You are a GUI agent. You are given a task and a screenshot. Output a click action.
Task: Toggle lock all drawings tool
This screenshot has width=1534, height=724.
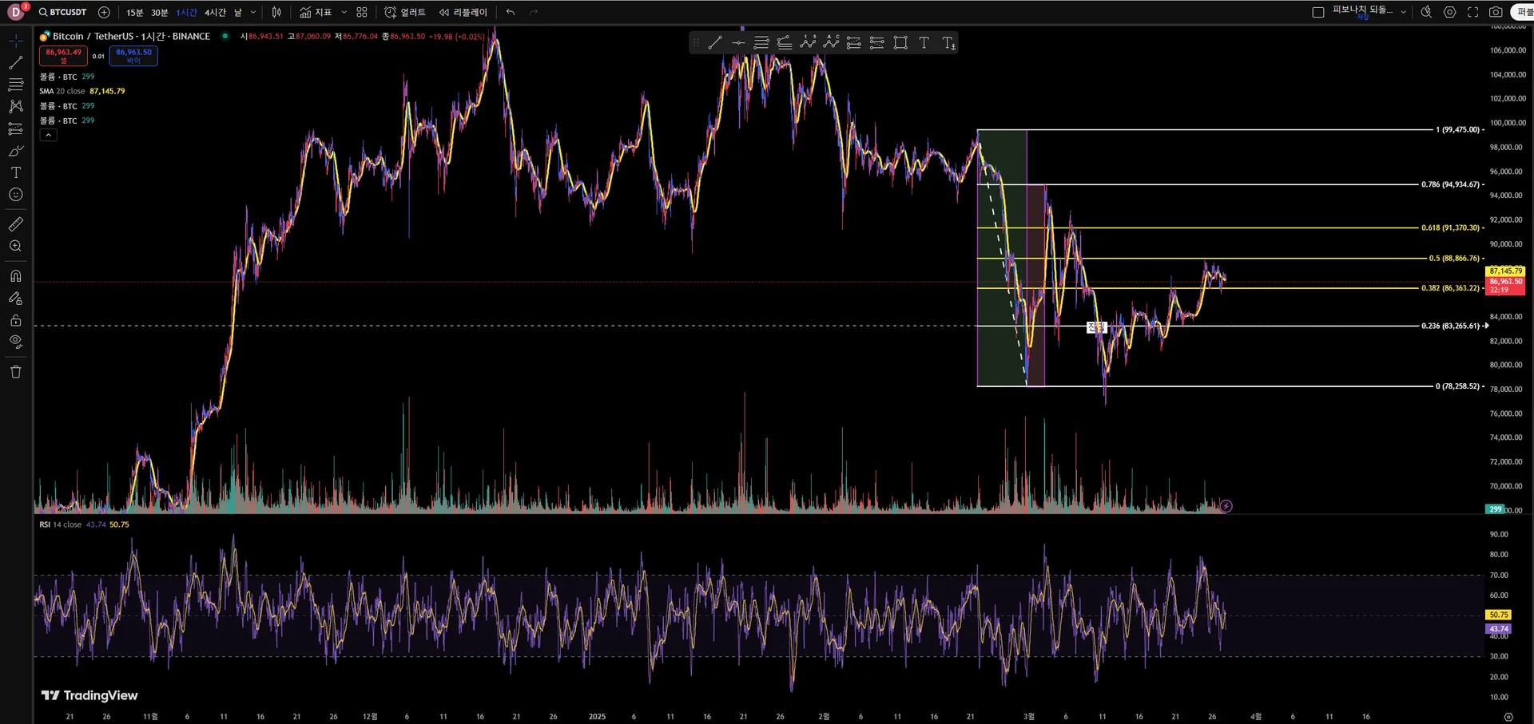tap(15, 320)
